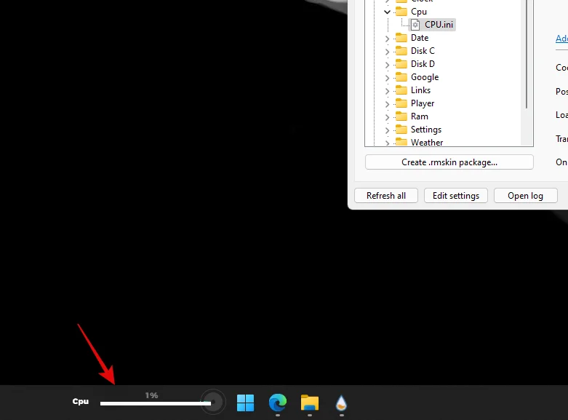Select the Settings folder

(x=418, y=130)
